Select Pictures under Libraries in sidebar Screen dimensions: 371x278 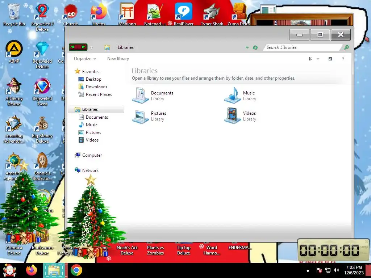(90, 132)
